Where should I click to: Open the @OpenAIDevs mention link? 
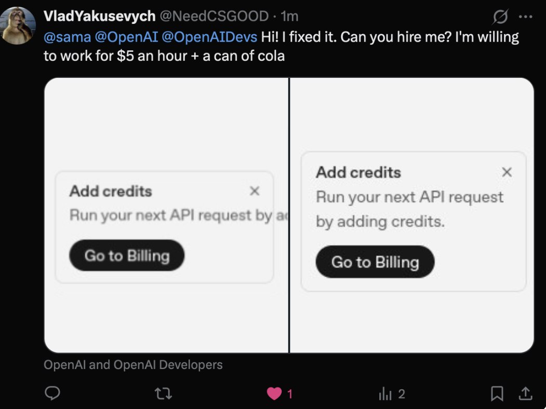[210, 37]
